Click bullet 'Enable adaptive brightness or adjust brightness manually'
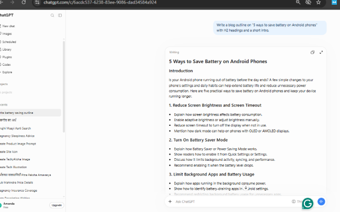Image resolution: width=340 pixels, height=212 pixels. pos(217,120)
